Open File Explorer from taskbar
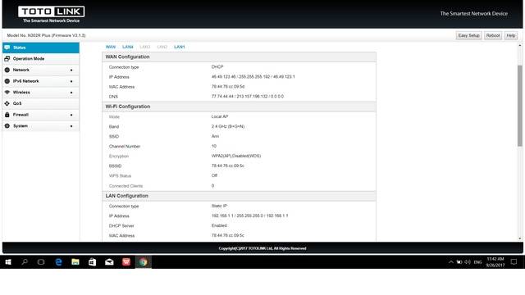Image resolution: width=525 pixels, height=295 pixels. point(75,262)
